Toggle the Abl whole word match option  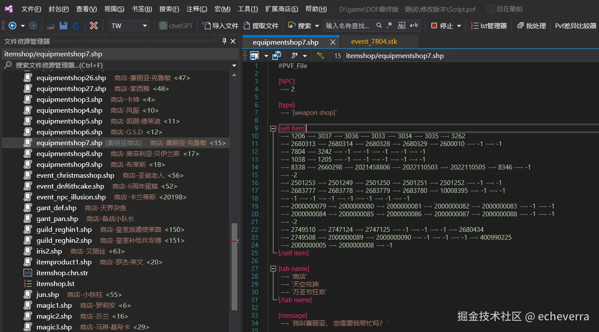(x=402, y=26)
